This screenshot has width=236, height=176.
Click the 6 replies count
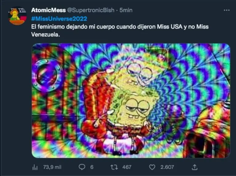(92, 167)
